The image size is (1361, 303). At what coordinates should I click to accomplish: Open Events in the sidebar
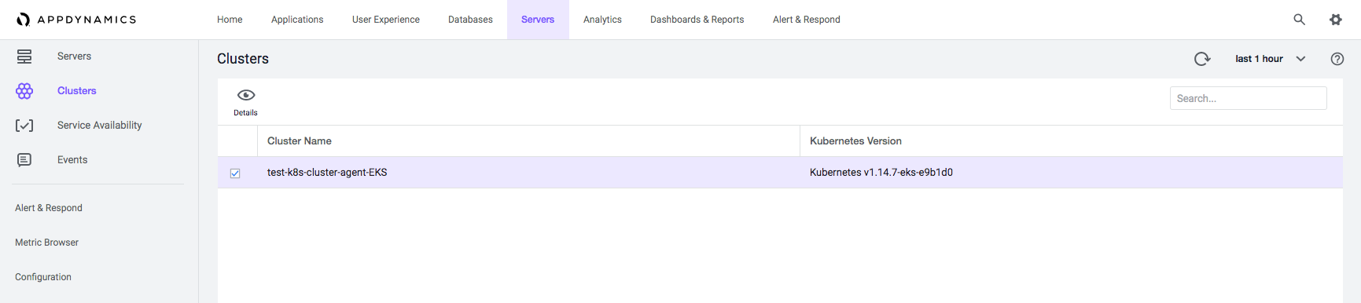tap(72, 160)
